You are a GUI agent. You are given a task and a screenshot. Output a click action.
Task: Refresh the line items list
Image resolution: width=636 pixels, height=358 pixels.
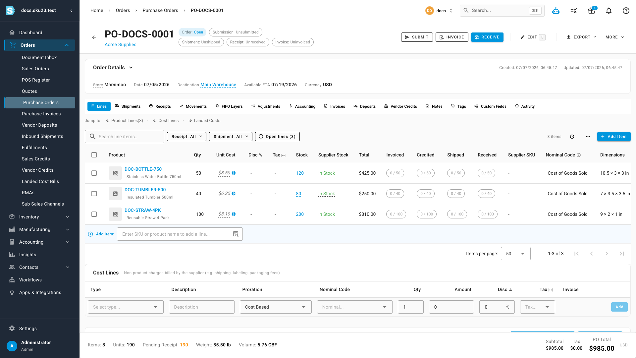coord(572,137)
